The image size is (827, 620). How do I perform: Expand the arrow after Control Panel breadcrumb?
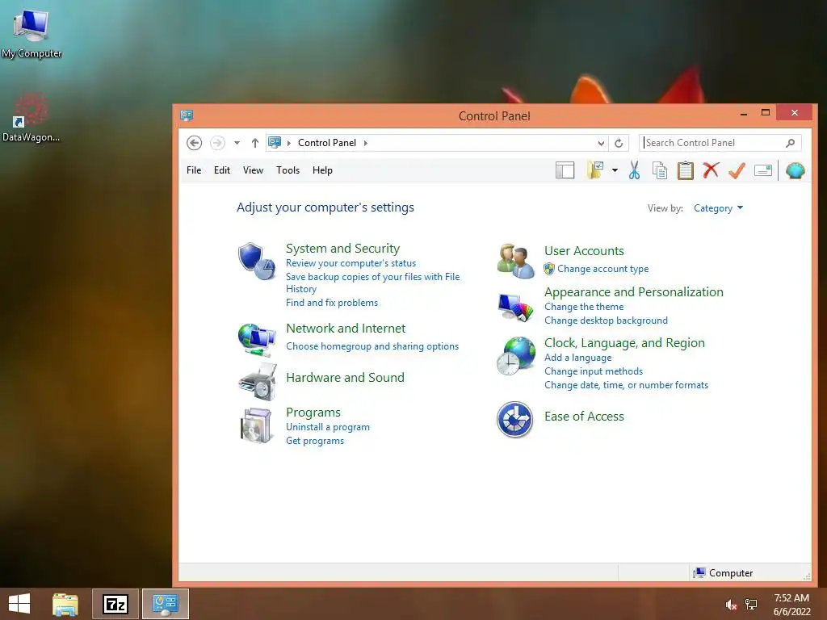pos(366,143)
